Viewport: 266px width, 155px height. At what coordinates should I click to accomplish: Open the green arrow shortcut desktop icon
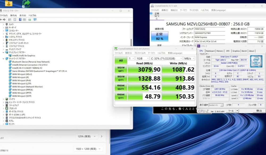pyautogui.click(x=26, y=4)
